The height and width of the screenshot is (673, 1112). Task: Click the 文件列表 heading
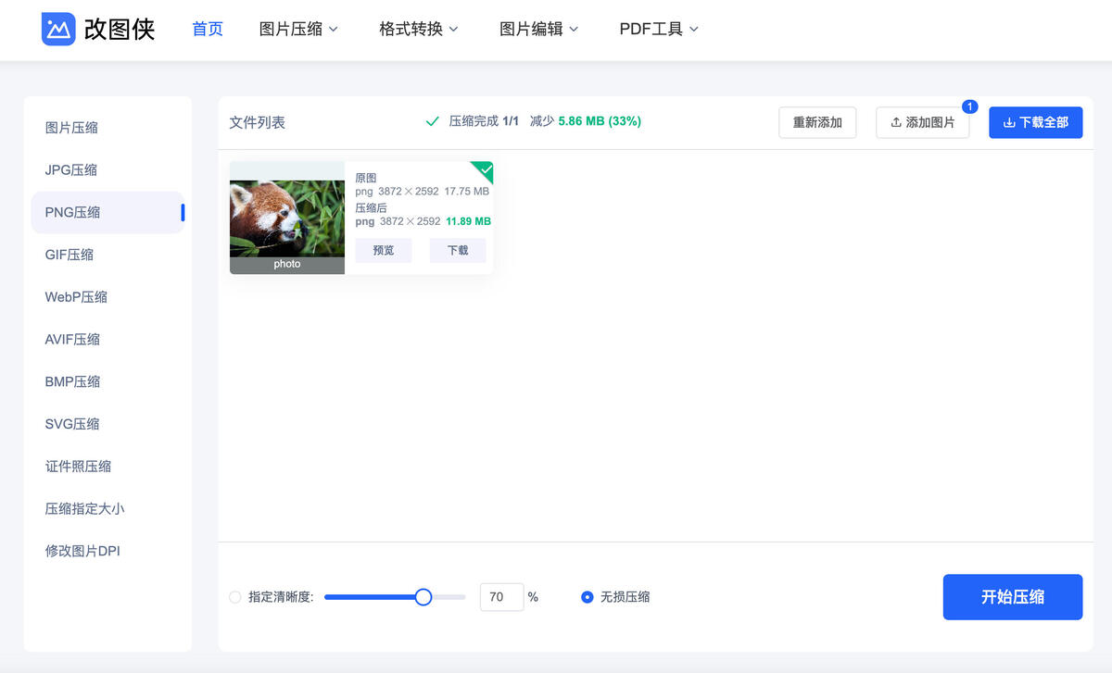click(258, 122)
